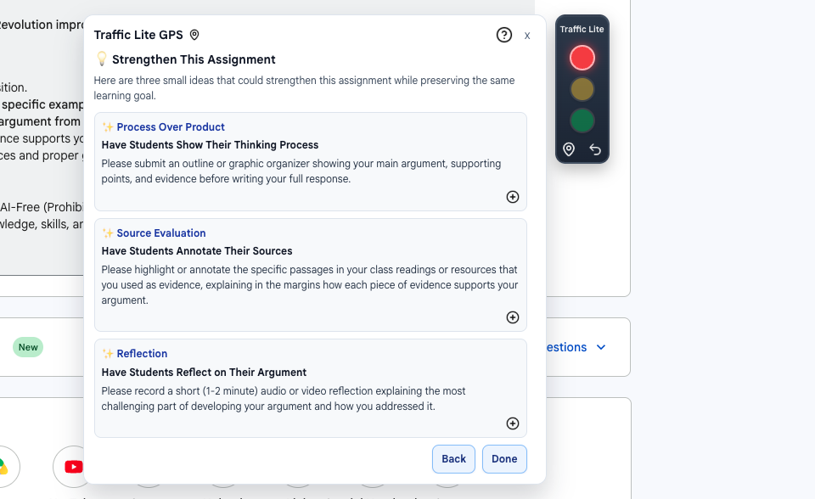Open the Reflection heading
This screenshot has height=499, width=815.
[142, 353]
